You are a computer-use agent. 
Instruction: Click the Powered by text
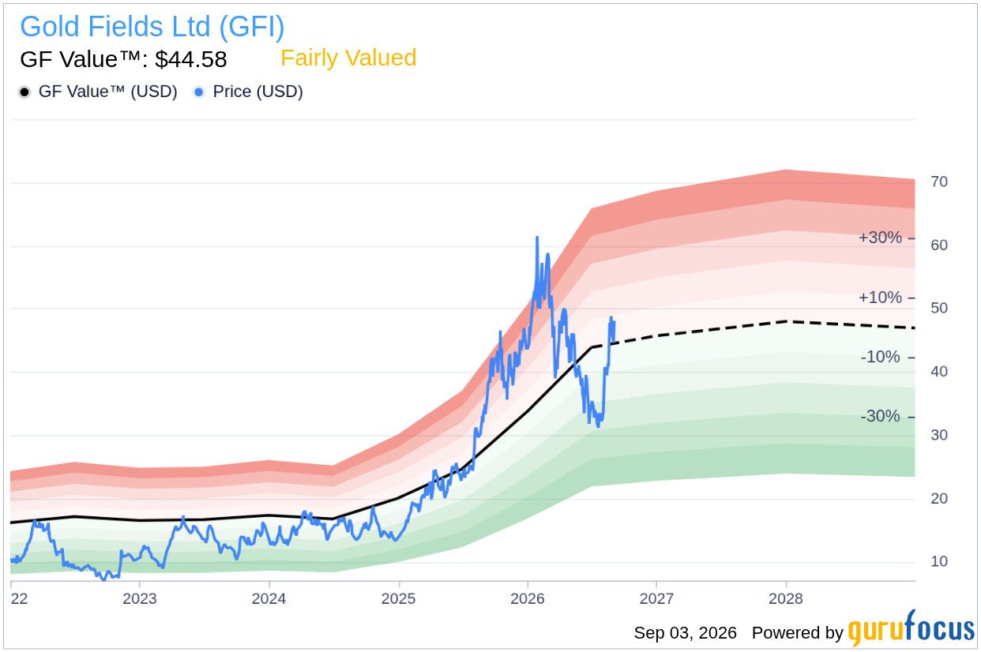click(798, 633)
